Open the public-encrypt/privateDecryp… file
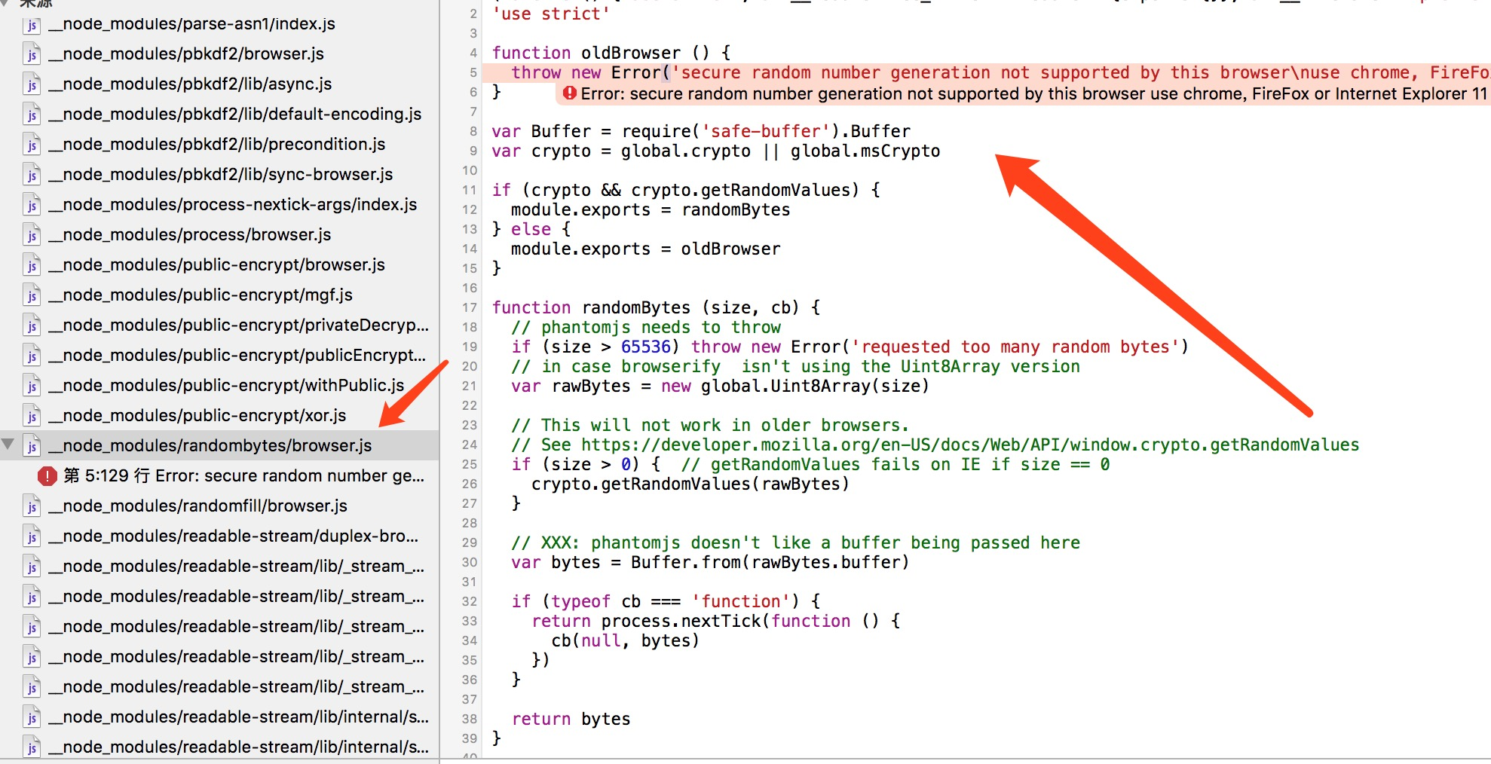 click(x=238, y=325)
